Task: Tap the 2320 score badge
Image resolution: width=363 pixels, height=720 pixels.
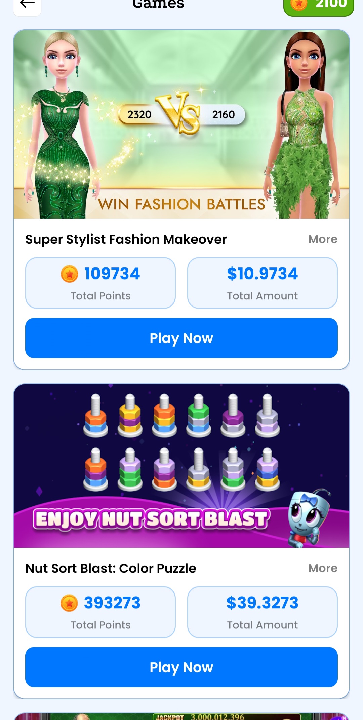Action: click(x=139, y=115)
